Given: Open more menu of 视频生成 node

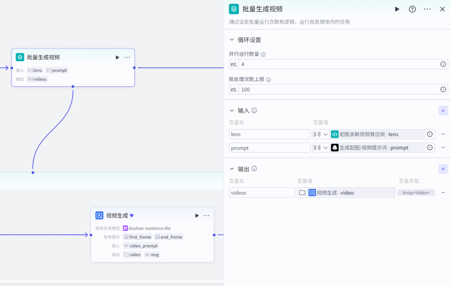Looking at the screenshot, I should coord(206,215).
